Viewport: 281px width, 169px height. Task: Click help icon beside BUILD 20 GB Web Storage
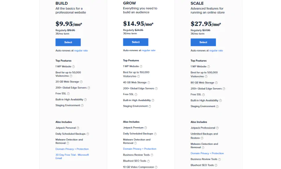point(81,82)
